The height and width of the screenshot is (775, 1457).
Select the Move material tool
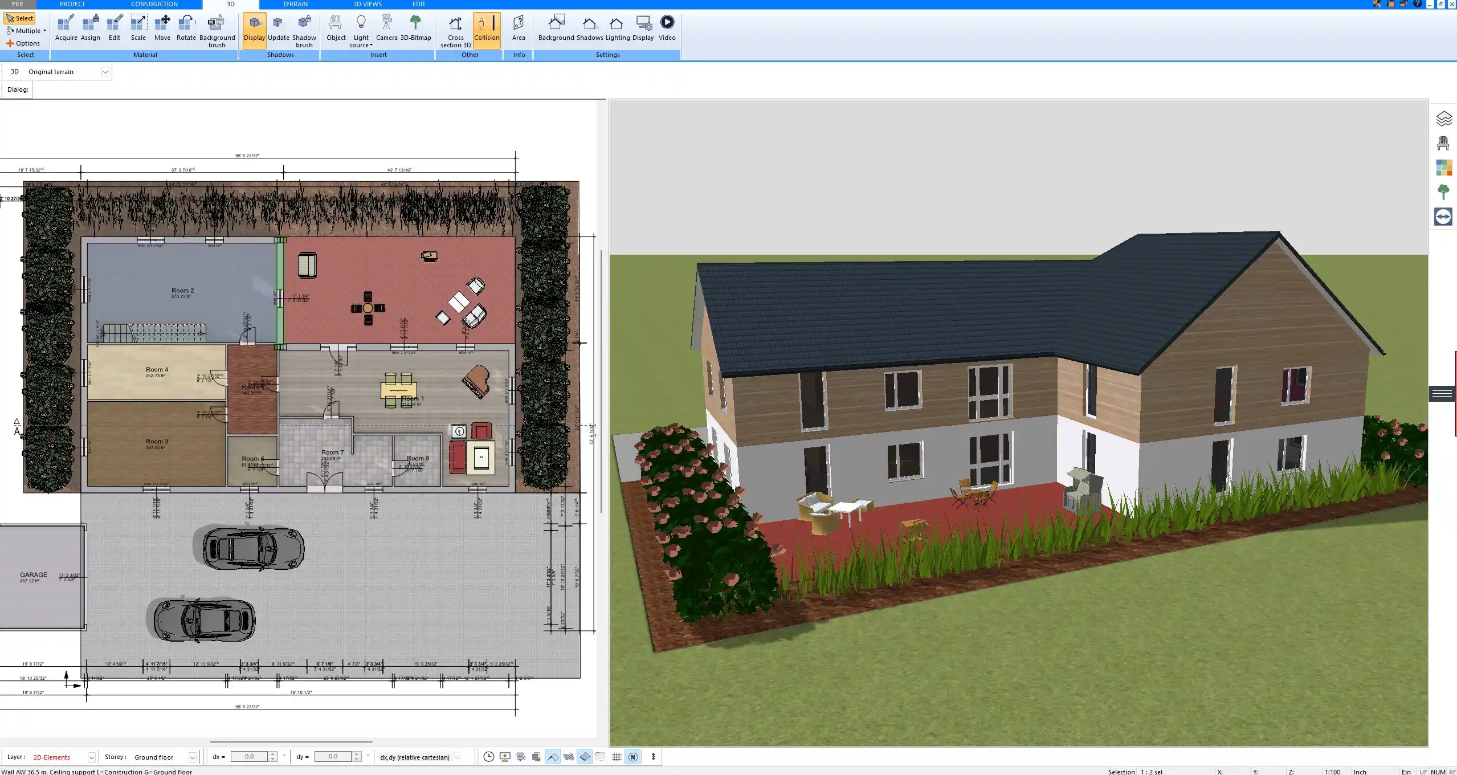click(162, 28)
